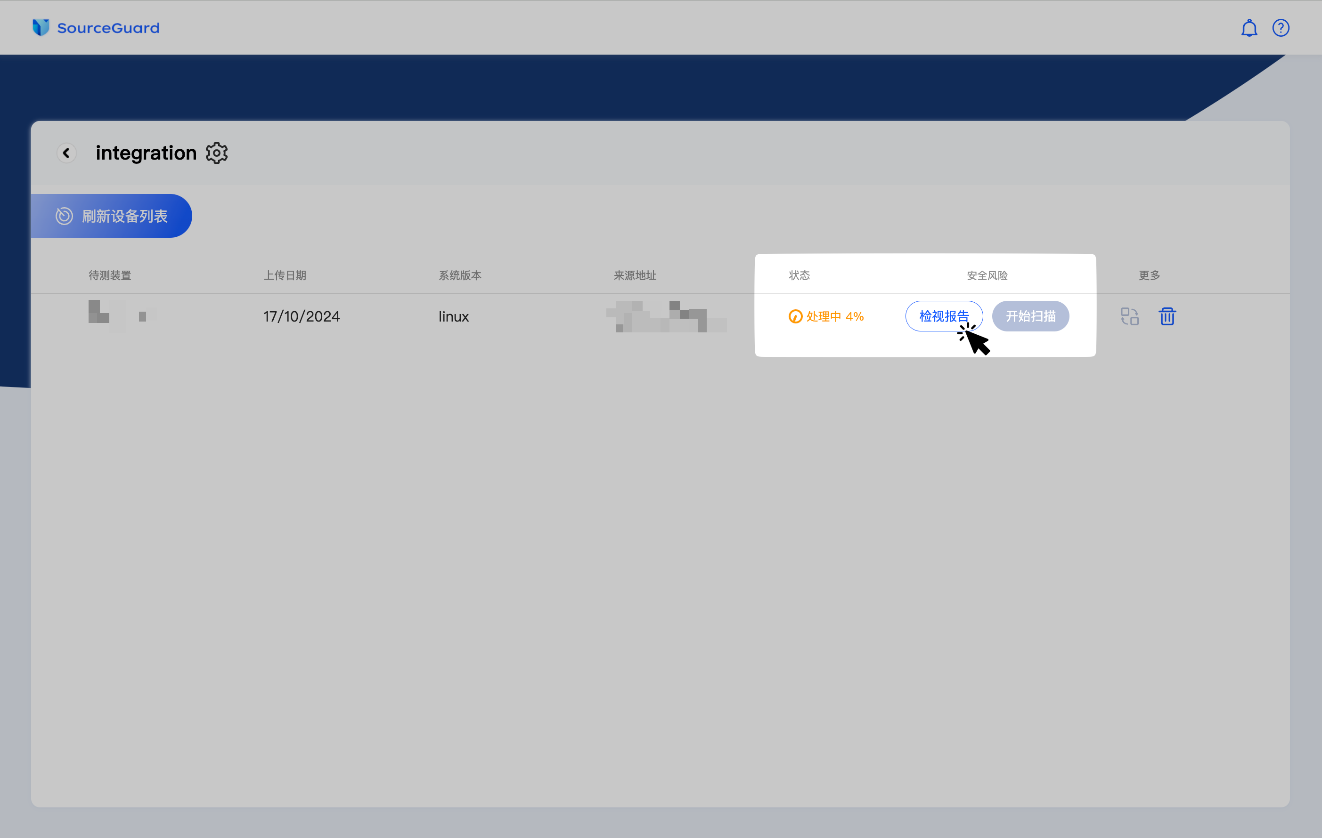Image resolution: width=1322 pixels, height=838 pixels.
Task: Click the 上传日期 column header
Action: tap(285, 275)
